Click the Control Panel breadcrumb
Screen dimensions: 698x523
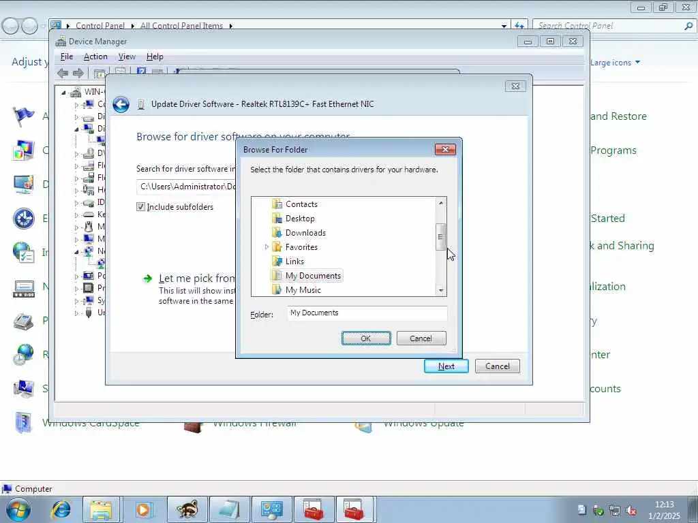point(100,26)
